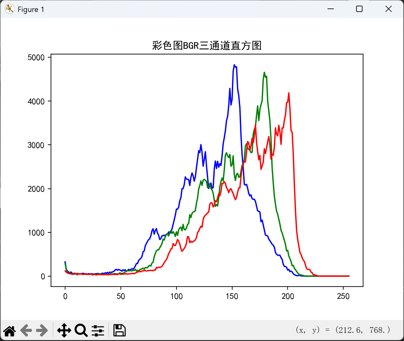Reset the plot to original view (Home)
Image resolution: width=404 pixels, height=341 pixels.
pos(9,330)
